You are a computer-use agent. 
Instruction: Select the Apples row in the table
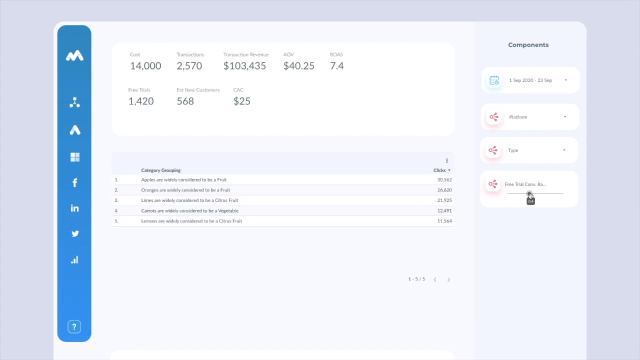(x=183, y=179)
